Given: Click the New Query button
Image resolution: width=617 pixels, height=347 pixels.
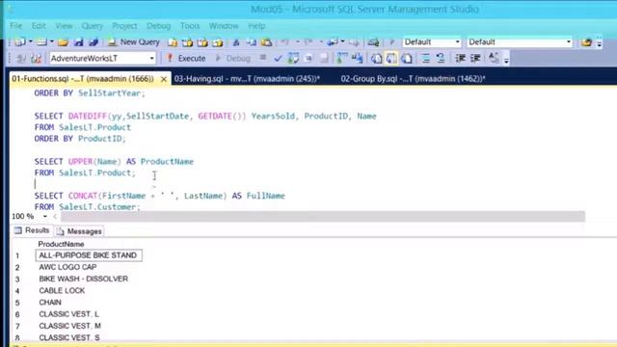Looking at the screenshot, I should 134,41.
